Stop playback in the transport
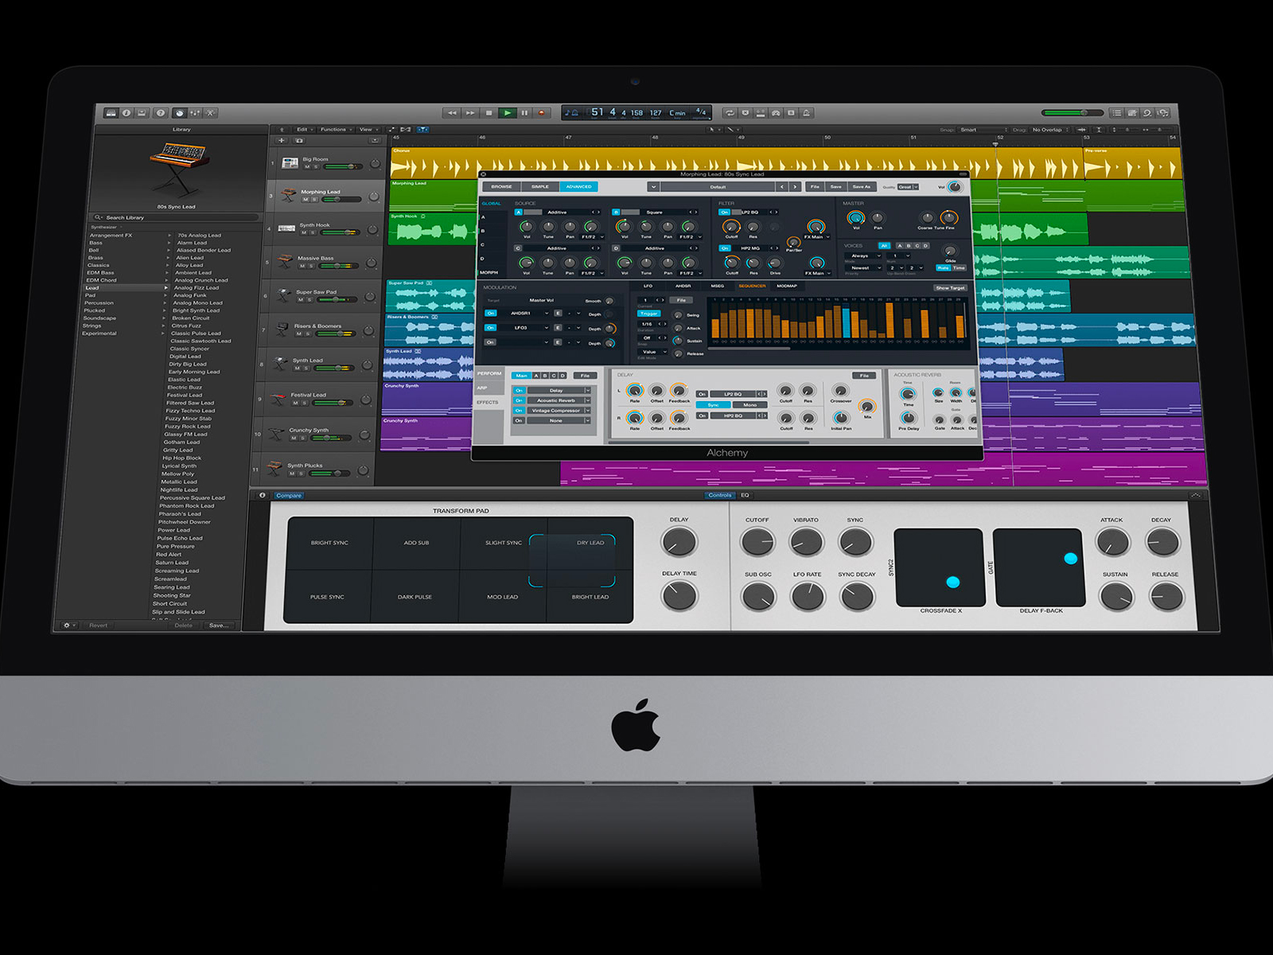 click(489, 113)
